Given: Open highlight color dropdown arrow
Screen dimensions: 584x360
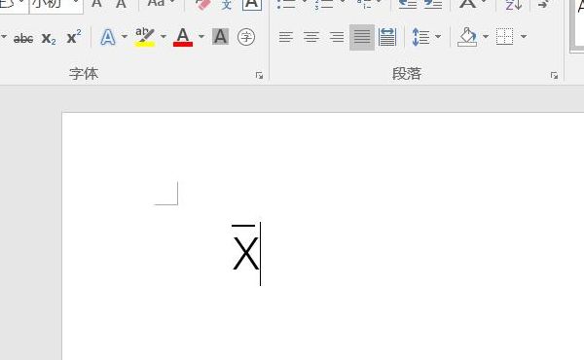Looking at the screenshot, I should tap(164, 36).
